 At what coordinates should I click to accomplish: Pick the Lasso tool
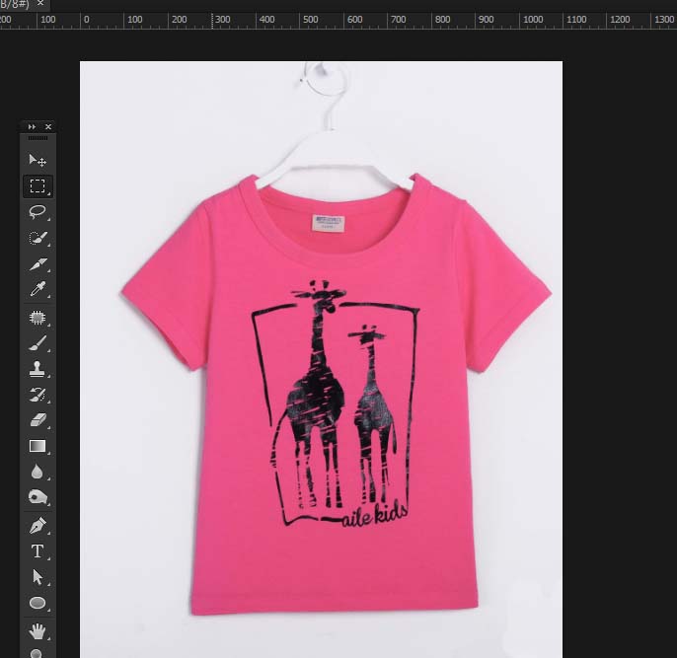38,212
